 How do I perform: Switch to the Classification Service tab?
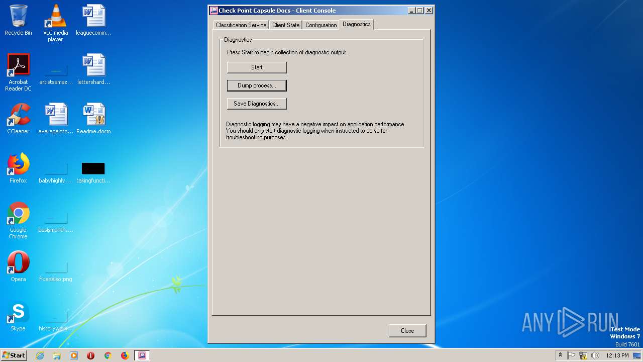241,25
